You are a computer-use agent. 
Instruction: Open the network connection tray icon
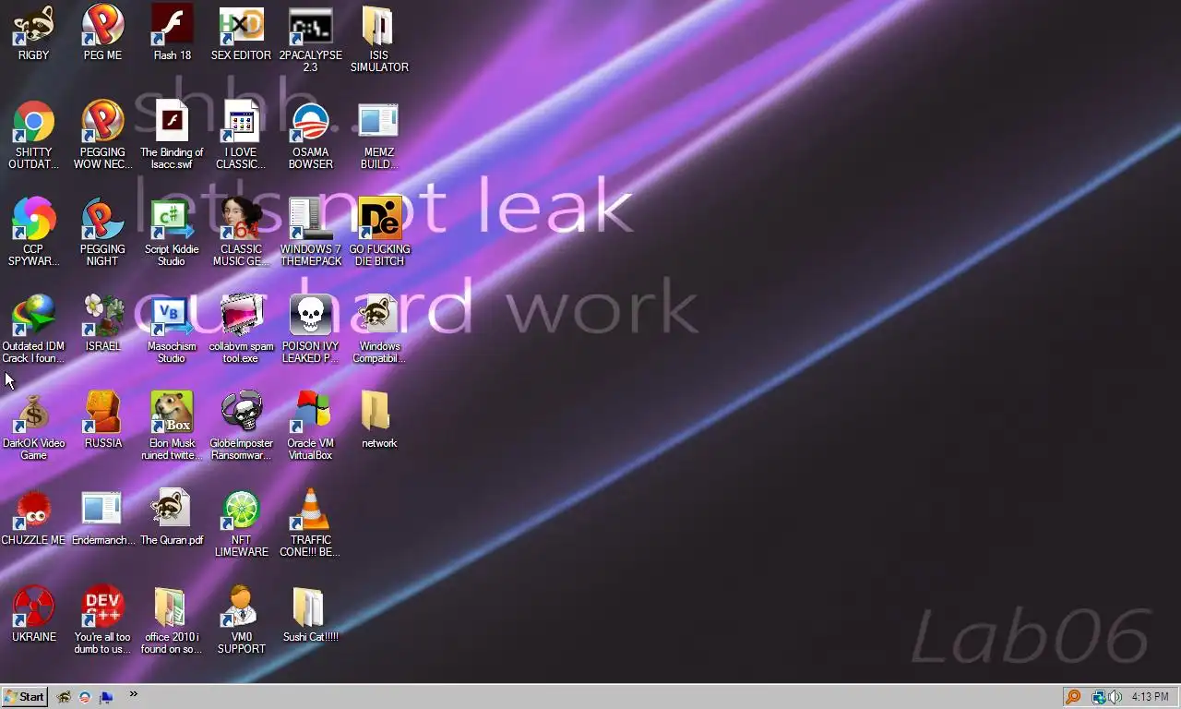click(x=1099, y=697)
